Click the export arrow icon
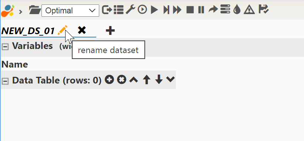The image size is (304, 141). 107,10
